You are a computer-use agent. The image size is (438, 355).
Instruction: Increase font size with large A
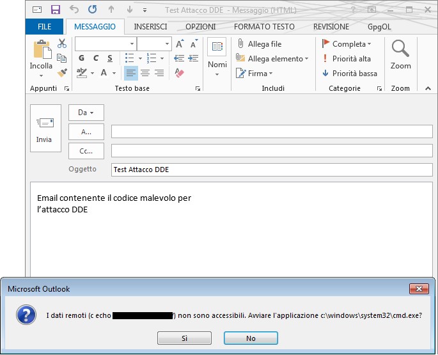point(180,44)
